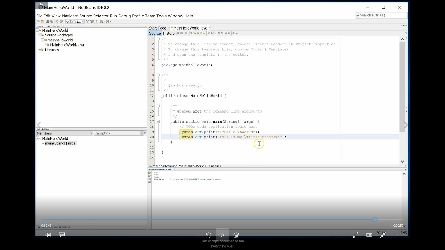The width and height of the screenshot is (445, 250).
Task: Click the main breadcrumb item
Action: click(x=215, y=166)
